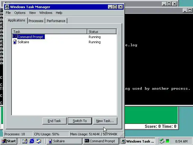Click the green CPU usage tray icon
Viewport: 193px width, 145px height.
168,141
